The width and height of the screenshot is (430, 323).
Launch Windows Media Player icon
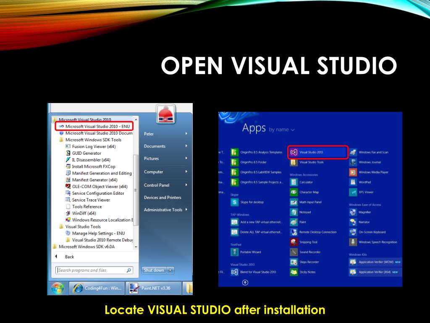pyautogui.click(x=353, y=172)
